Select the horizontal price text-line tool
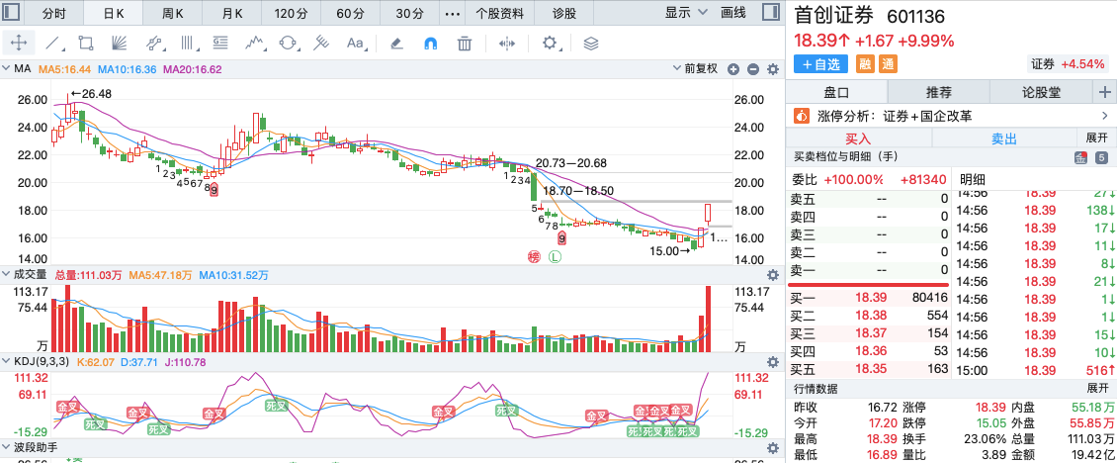Screen dimensions: 1117x463 (x=220, y=43)
